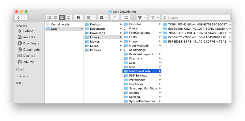
Task: Select the Mail folder
Action: coord(142,67)
